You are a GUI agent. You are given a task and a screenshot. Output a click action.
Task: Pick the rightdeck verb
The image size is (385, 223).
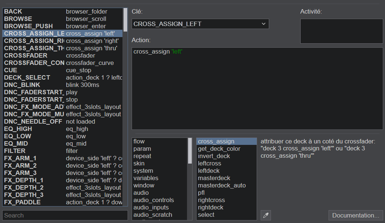coord(226,208)
